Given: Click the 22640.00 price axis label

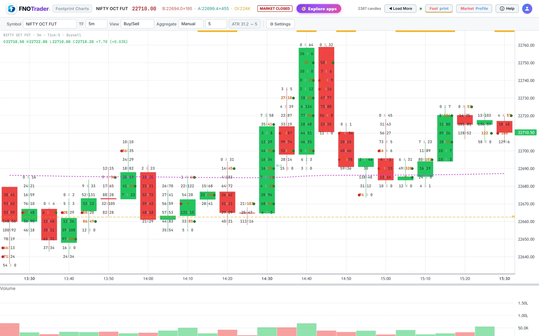Looking at the screenshot, I should (x=526, y=257).
